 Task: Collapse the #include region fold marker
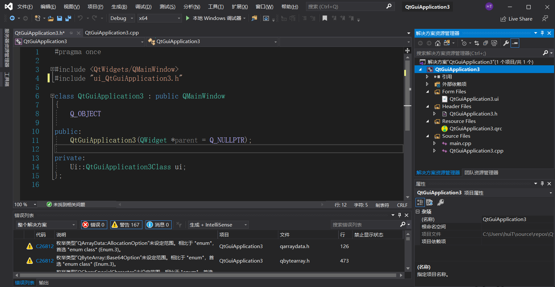tap(52, 69)
